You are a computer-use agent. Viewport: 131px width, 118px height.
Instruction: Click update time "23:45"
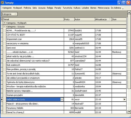pyautogui.click(x=103, y=91)
